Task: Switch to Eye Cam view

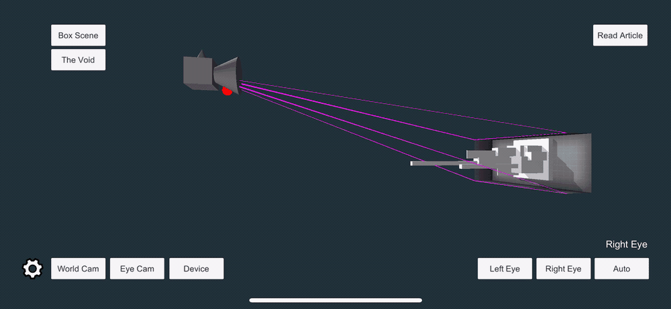Action: [137, 269]
